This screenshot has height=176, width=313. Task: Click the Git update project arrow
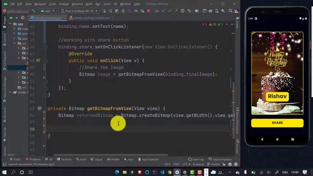tap(163, 11)
